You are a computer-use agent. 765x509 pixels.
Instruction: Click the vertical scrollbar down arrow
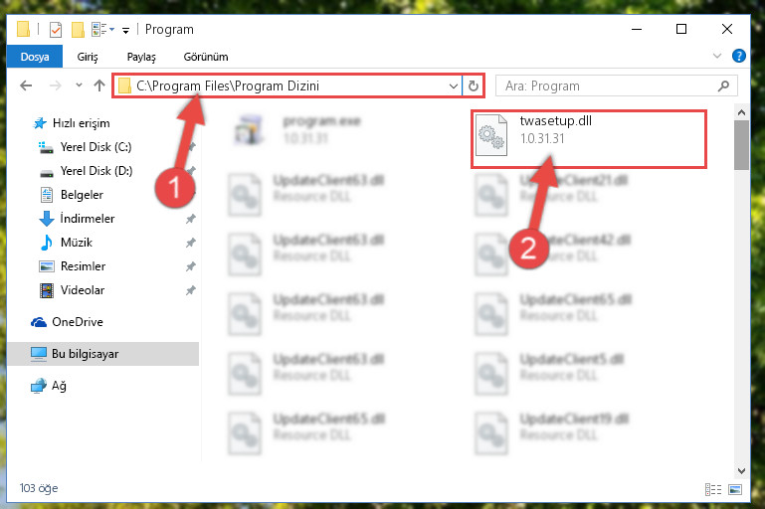(x=741, y=470)
